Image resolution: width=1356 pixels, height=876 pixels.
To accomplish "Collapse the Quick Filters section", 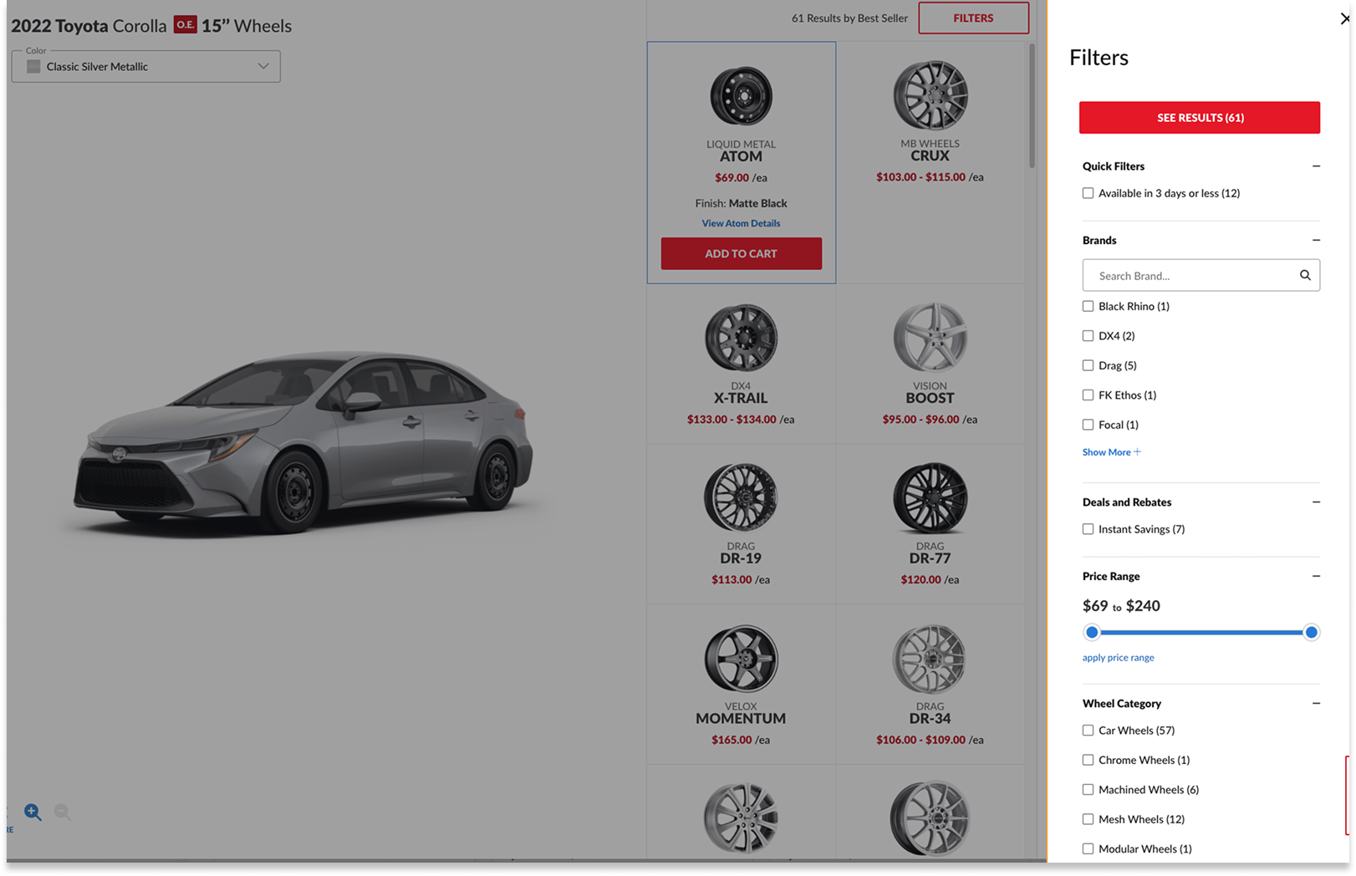I will coord(1316,166).
